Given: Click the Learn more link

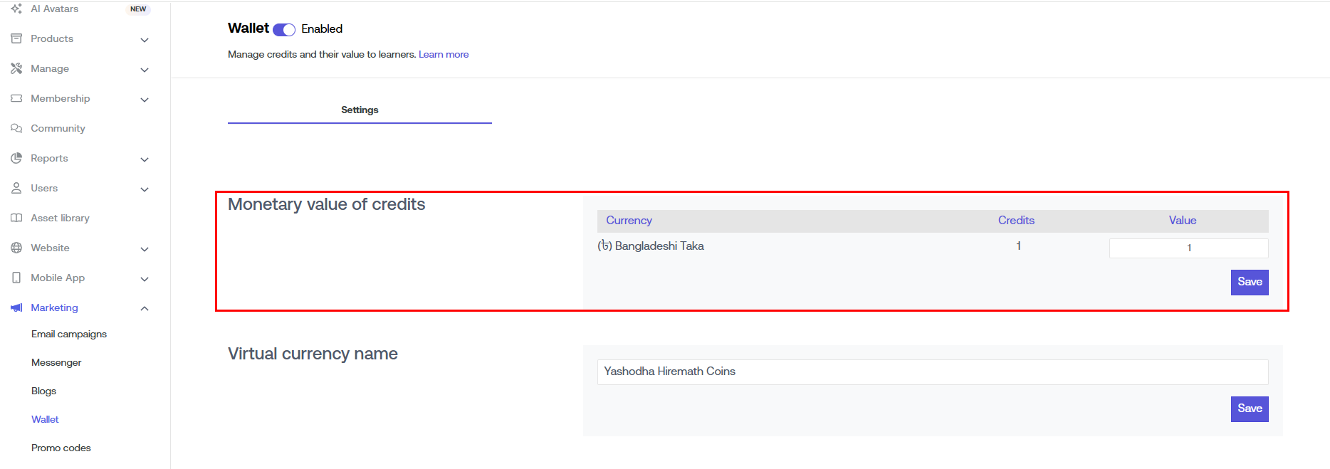Looking at the screenshot, I should tap(444, 54).
